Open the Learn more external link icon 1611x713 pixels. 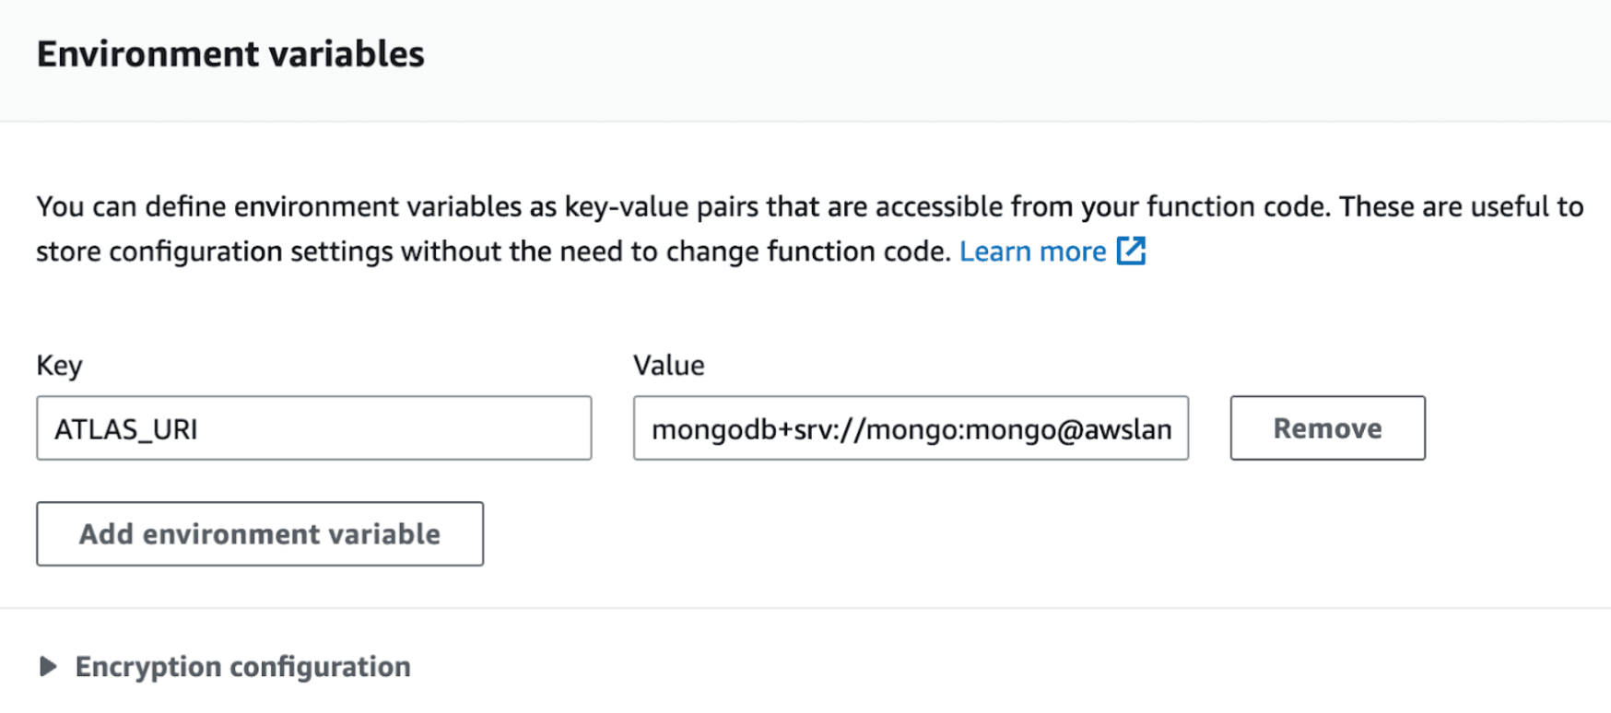pyautogui.click(x=1131, y=251)
